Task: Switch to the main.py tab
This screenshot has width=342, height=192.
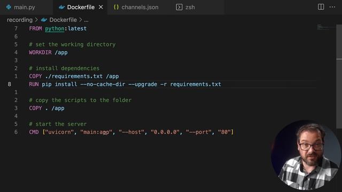Action: 26,7
